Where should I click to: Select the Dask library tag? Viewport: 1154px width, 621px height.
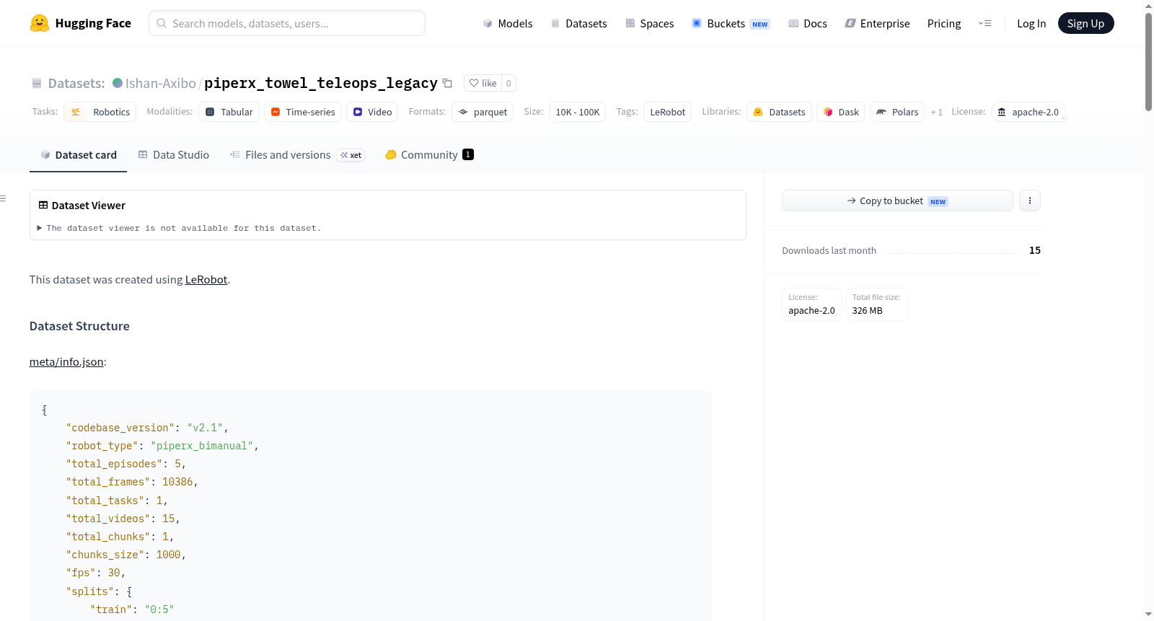pyautogui.click(x=841, y=112)
